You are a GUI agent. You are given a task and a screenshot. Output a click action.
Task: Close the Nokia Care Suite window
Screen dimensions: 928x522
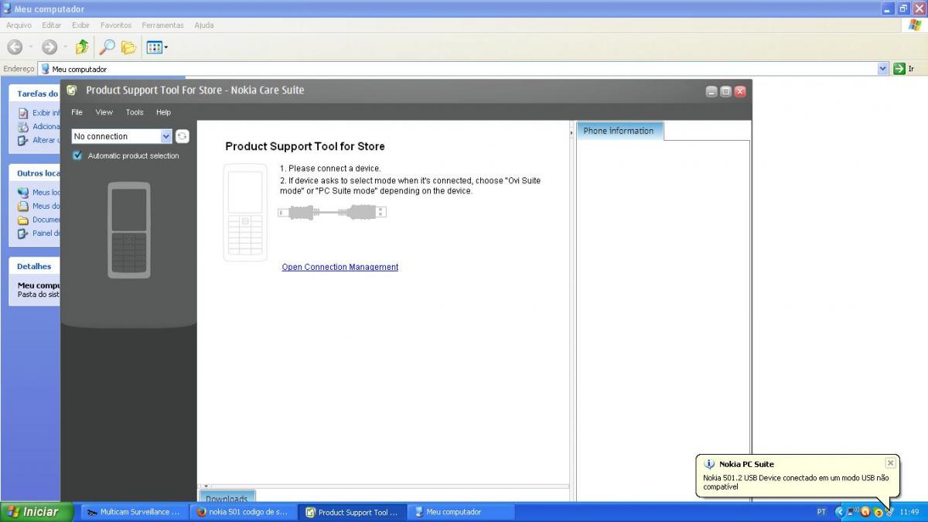(740, 91)
